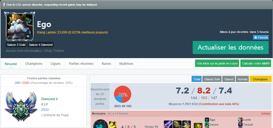Image resolution: width=273 pixels, height=128 pixels.
Task: Click the '209D' ranked losses count
Action: (x=26, y=83)
